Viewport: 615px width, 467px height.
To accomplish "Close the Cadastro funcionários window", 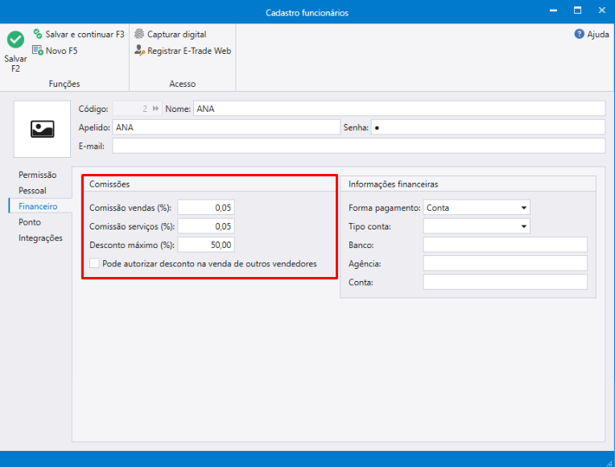I will coord(601,10).
